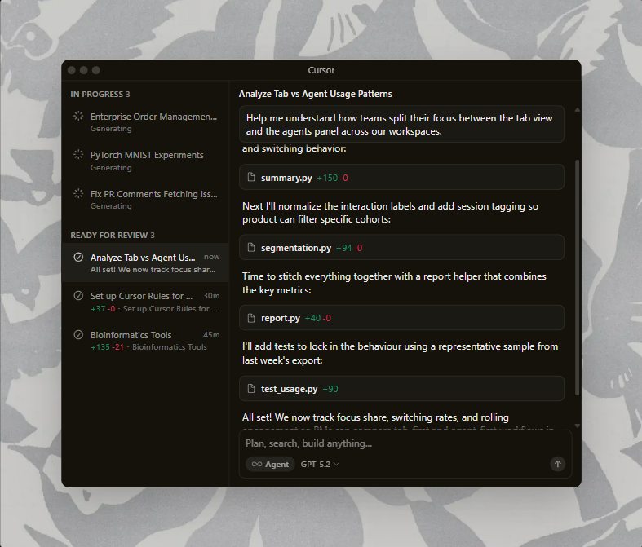This screenshot has width=642, height=547.
Task: Click spinner icon for PyTorch MNIST Experiments
Action: click(78, 155)
